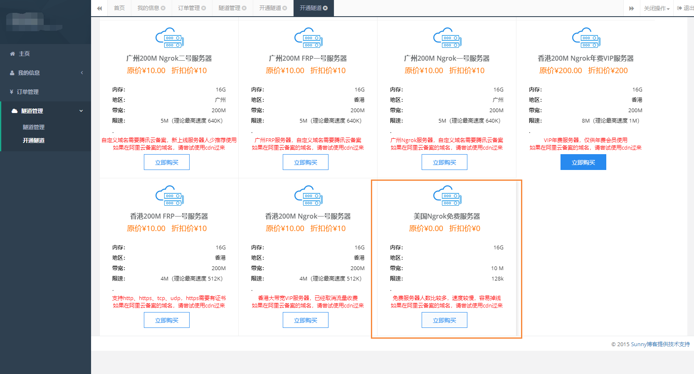This screenshot has height=374, width=694.
Task: Collapse the 隧道管理 sidebar menu chevron
Action: 81,111
